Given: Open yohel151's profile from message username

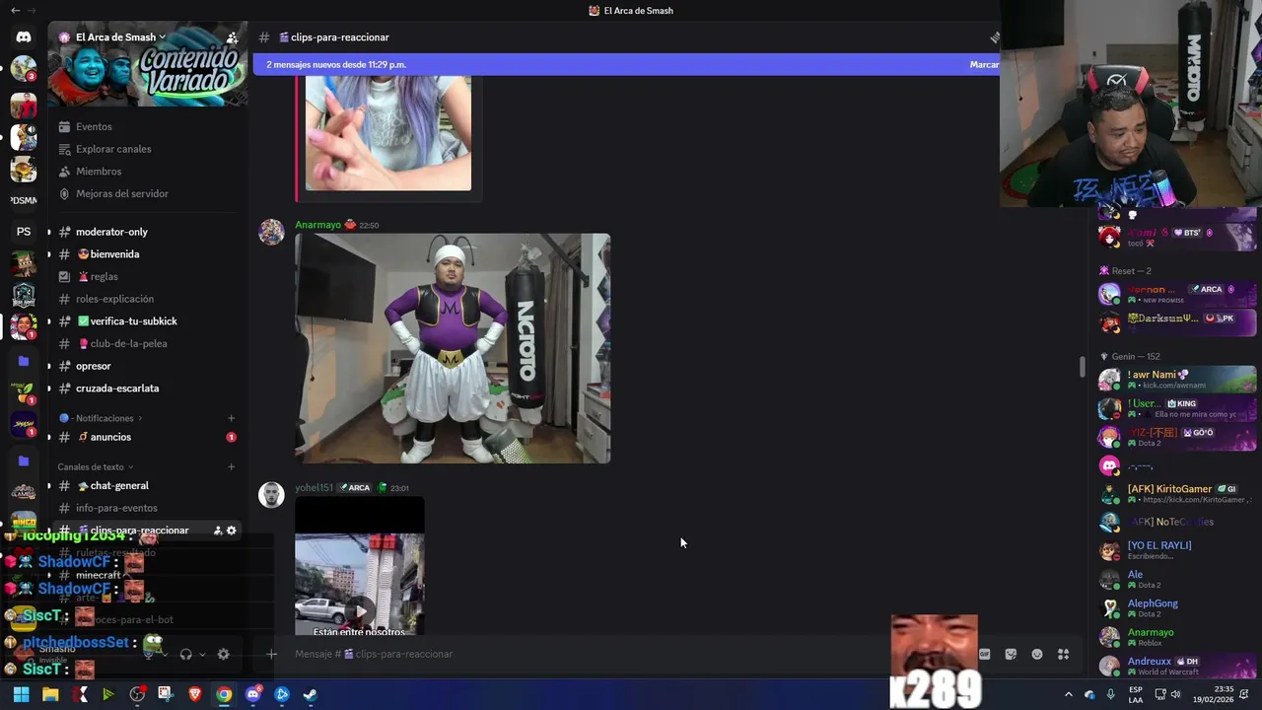Looking at the screenshot, I should click(x=314, y=487).
